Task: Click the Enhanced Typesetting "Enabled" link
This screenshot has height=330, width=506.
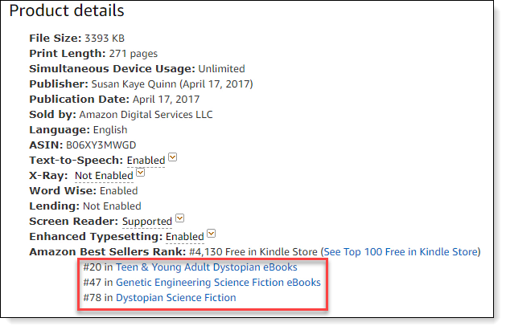Action: tap(184, 237)
